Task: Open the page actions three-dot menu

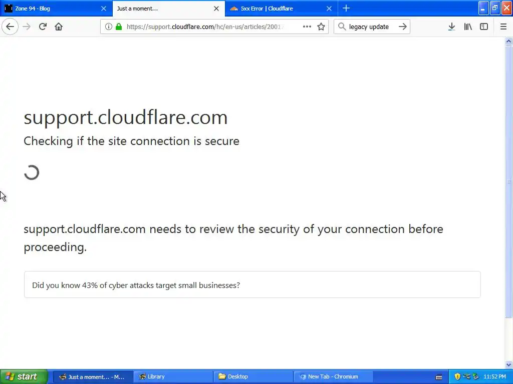Action: (x=307, y=26)
